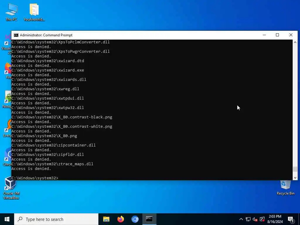Maximize the Command Prompt window
Screen dimensions: 300x225
click(277, 35)
